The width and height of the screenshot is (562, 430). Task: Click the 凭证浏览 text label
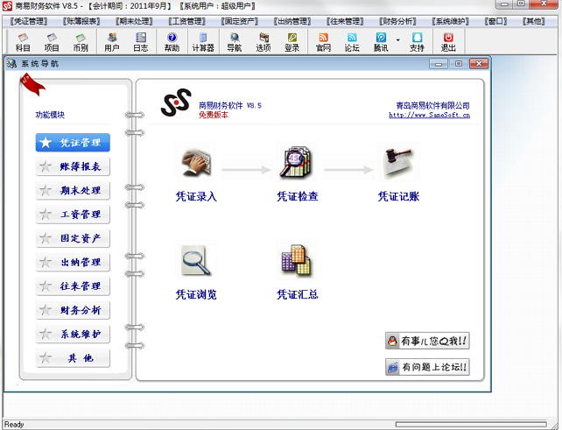click(x=196, y=295)
